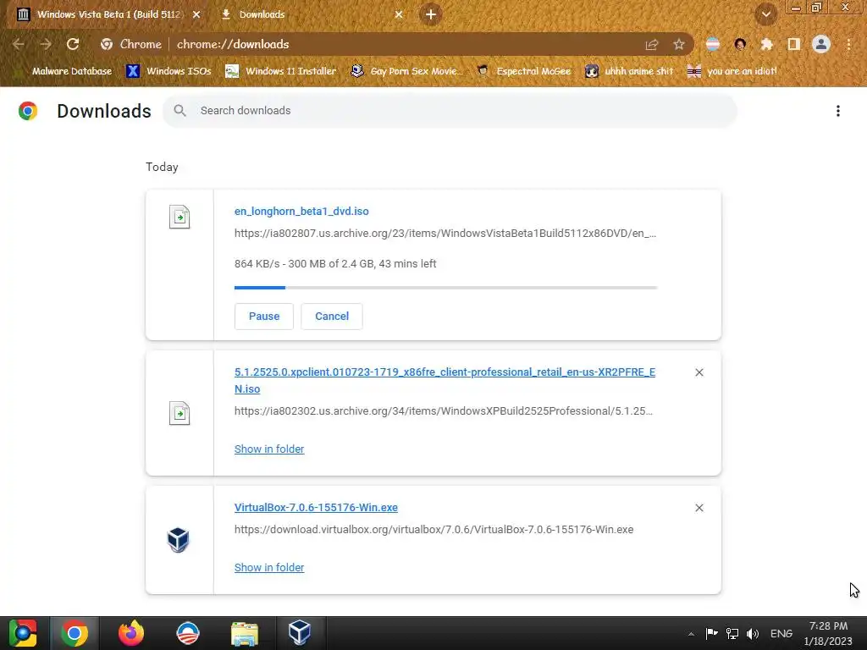This screenshot has width=867, height=650.
Task: Open the Action Center flag icon
Action: 711,633
